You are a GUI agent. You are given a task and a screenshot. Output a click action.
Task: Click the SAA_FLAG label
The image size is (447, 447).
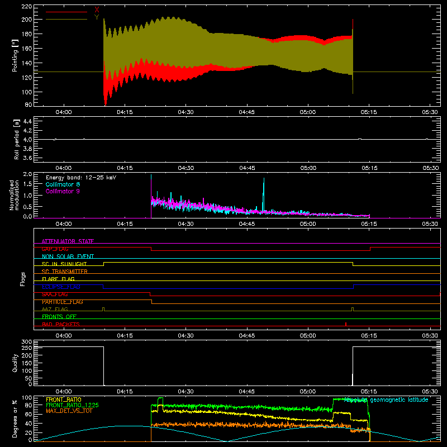point(55,294)
